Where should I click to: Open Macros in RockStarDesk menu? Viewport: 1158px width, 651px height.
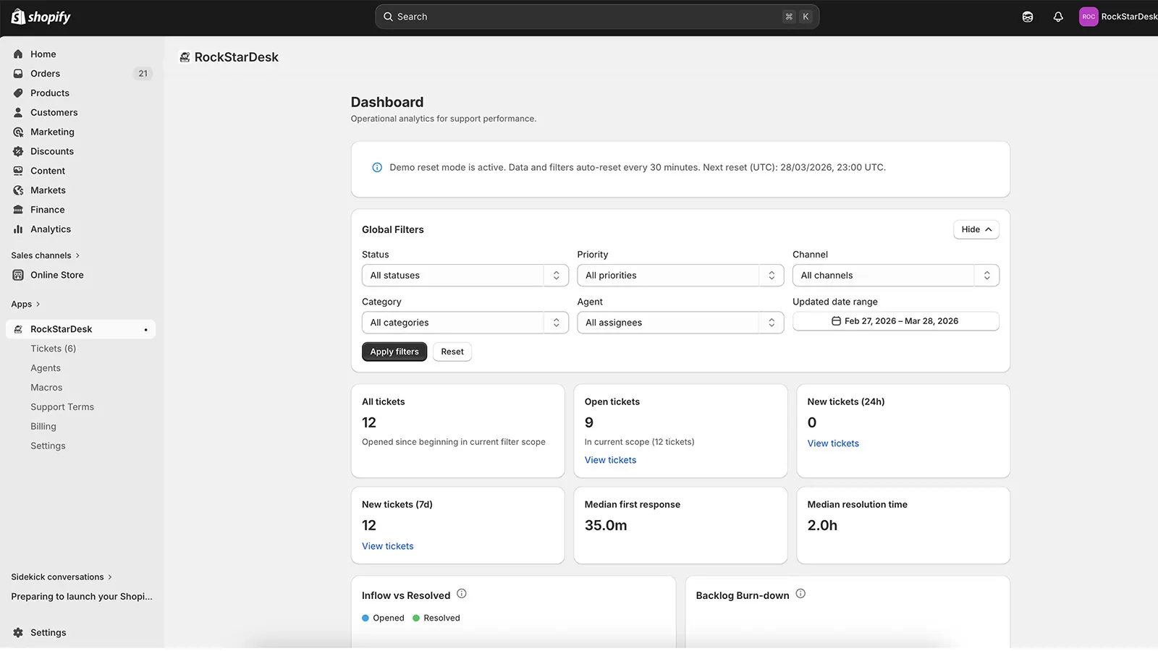pyautogui.click(x=46, y=388)
